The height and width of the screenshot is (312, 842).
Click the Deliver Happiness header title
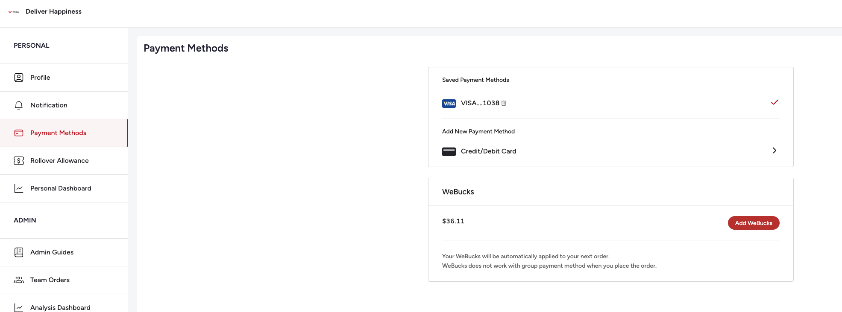53,12
